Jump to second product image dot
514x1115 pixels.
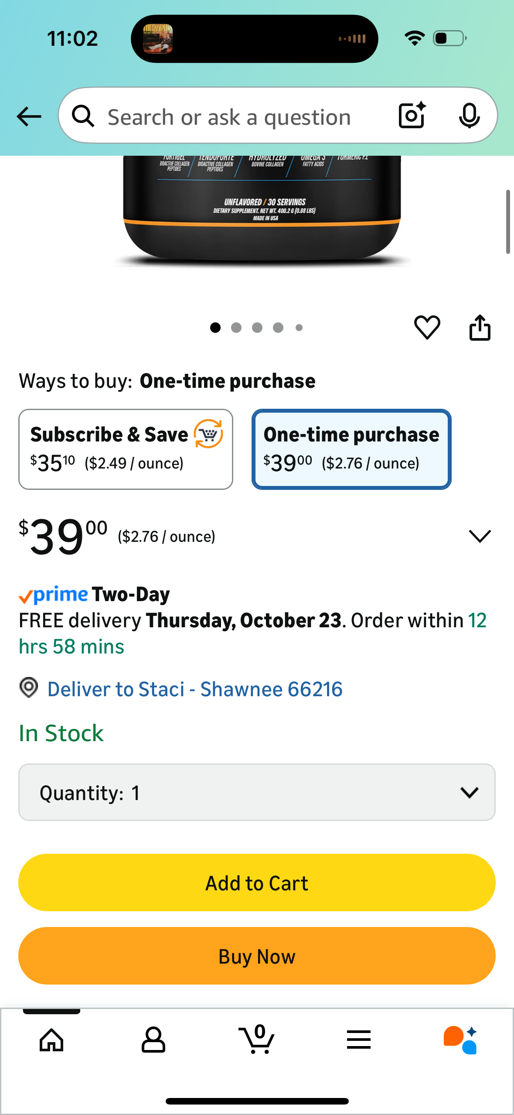click(x=236, y=328)
